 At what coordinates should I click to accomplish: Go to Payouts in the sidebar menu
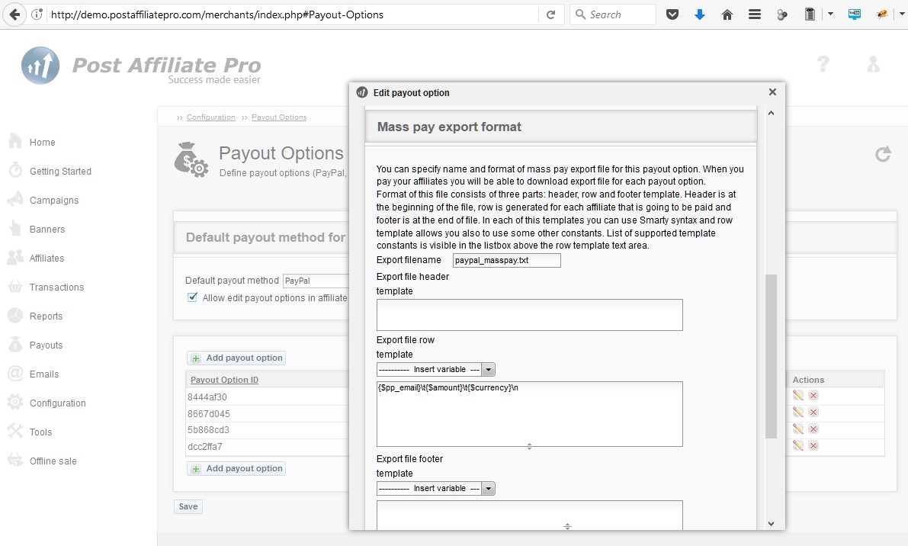46,345
